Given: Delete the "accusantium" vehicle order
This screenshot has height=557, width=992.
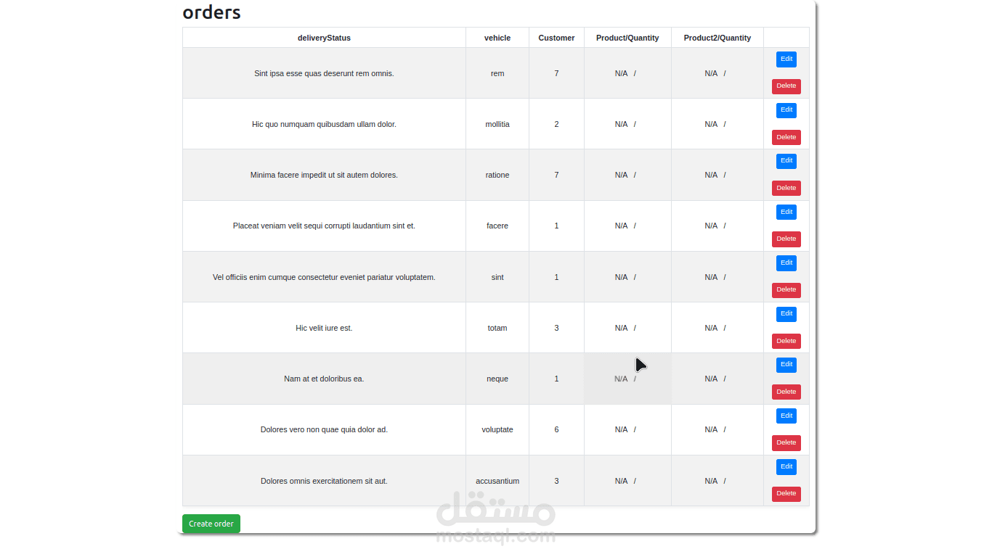Looking at the screenshot, I should [x=786, y=494].
